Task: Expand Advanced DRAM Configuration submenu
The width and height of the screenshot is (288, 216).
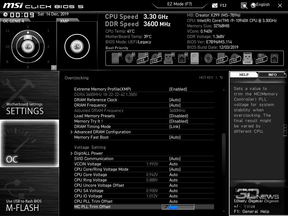Action: click(102, 132)
